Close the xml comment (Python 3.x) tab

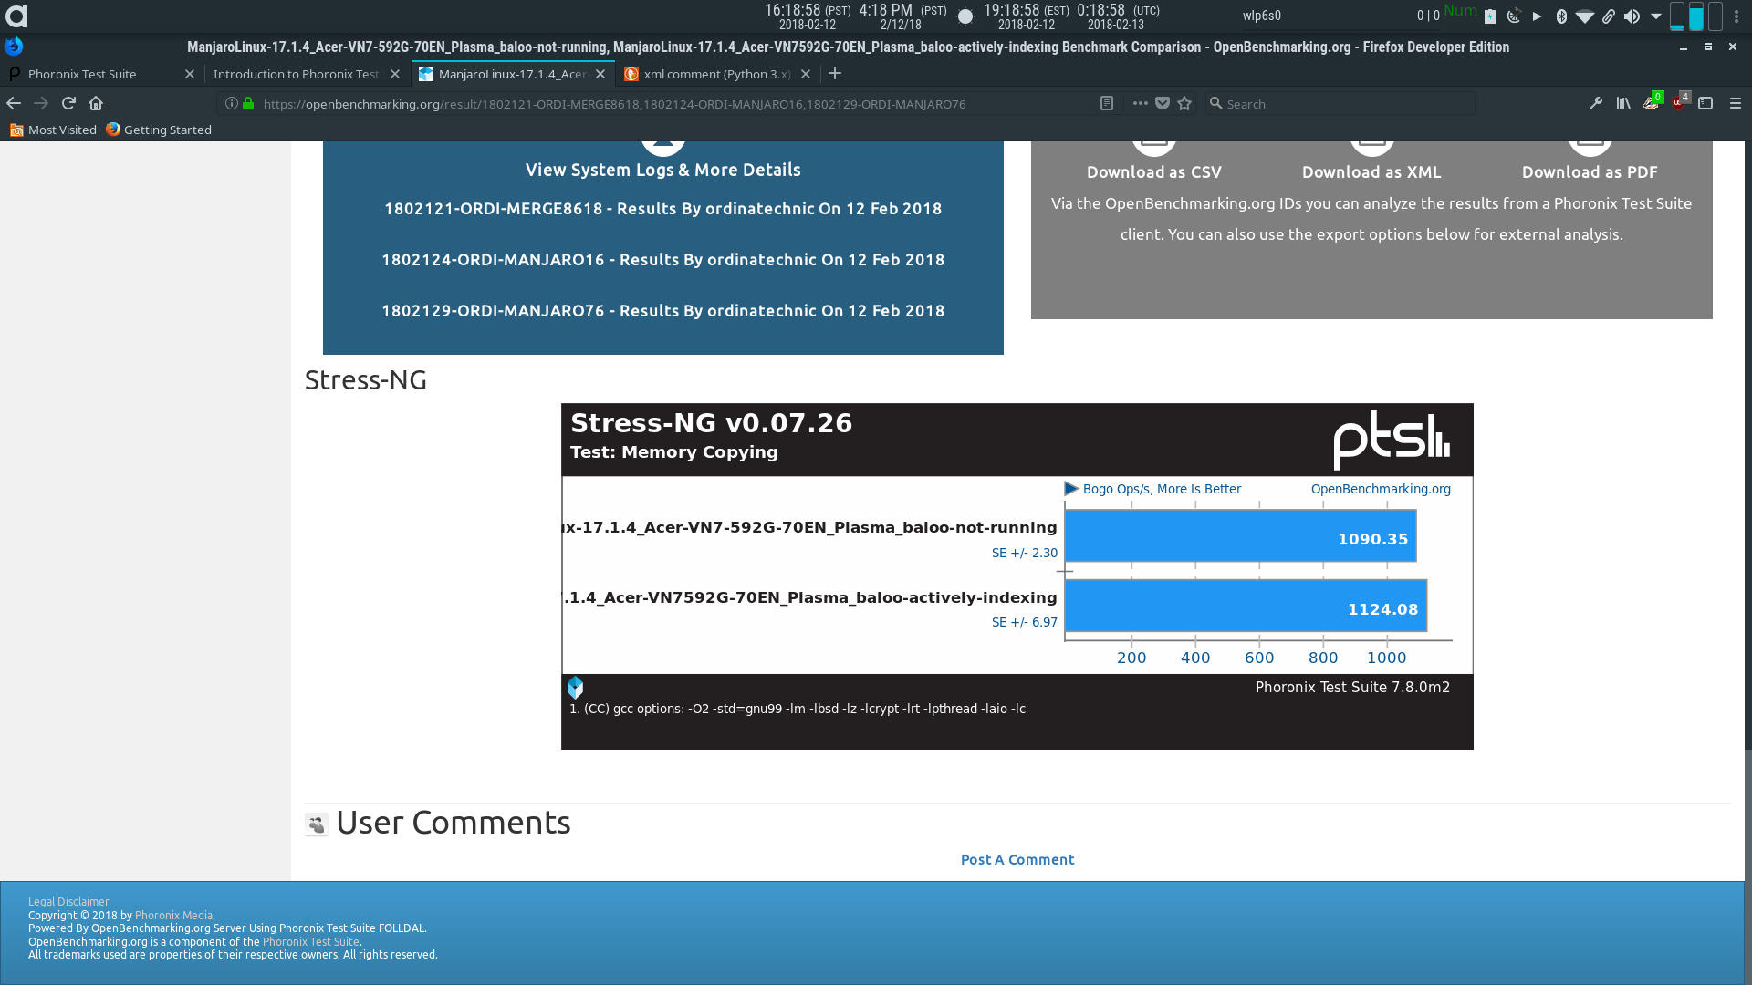(x=806, y=74)
